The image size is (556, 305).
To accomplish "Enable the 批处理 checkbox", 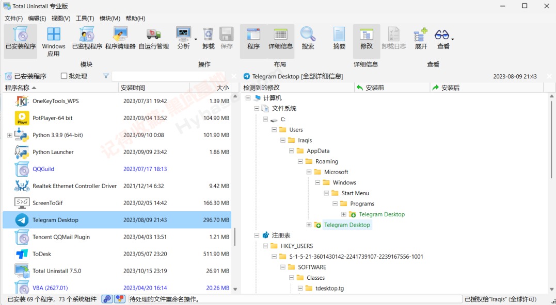I will 64,76.
